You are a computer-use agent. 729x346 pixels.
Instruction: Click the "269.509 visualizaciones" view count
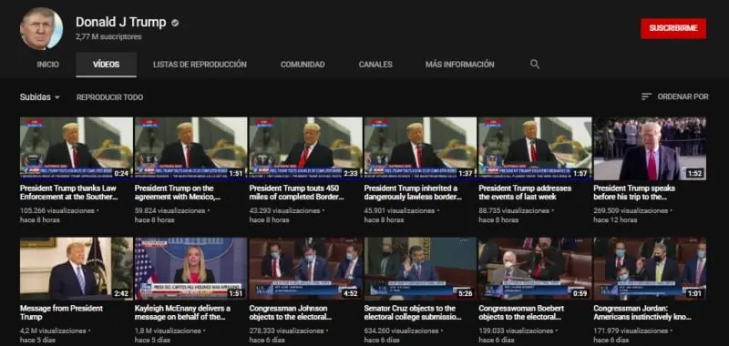click(x=631, y=211)
